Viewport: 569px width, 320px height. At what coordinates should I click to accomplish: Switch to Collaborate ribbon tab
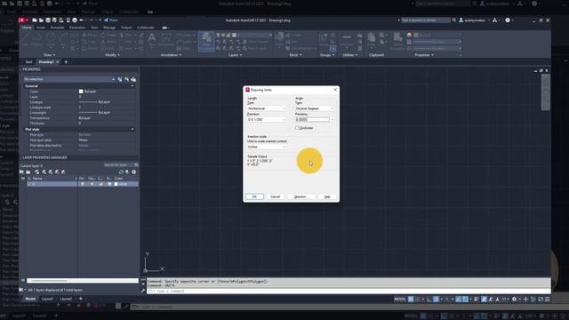145,28
